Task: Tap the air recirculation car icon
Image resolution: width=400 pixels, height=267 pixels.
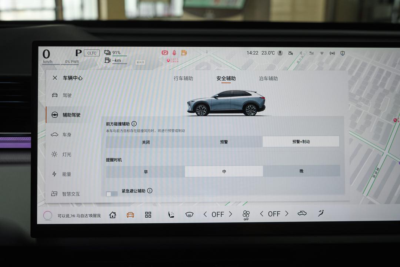Action: pos(302,213)
